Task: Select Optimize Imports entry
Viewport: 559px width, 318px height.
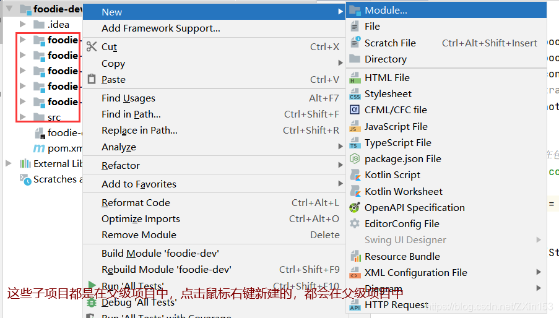Action: pos(214,218)
